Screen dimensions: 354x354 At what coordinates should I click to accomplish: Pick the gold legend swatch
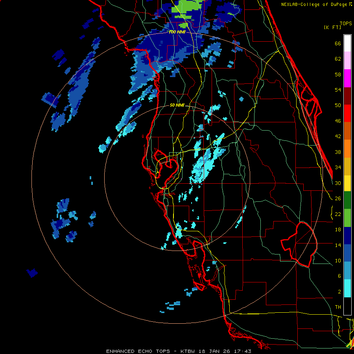click(347, 166)
